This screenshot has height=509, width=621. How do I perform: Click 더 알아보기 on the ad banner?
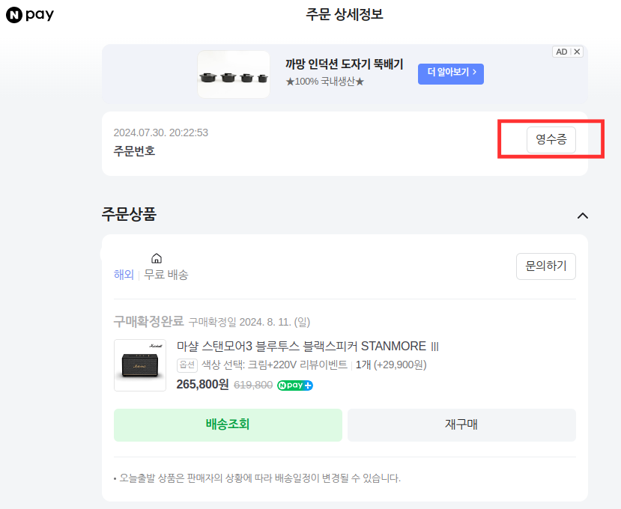coord(450,74)
